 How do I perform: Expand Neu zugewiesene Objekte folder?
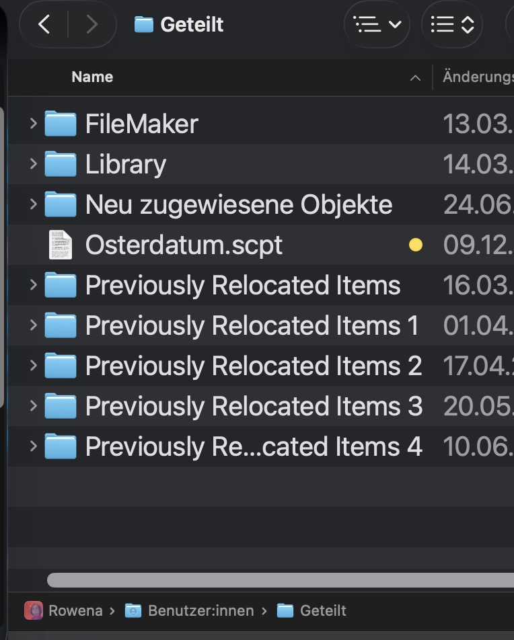tap(32, 204)
